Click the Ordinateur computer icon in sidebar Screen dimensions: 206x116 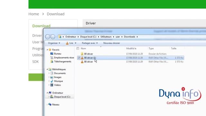(x=50, y=93)
